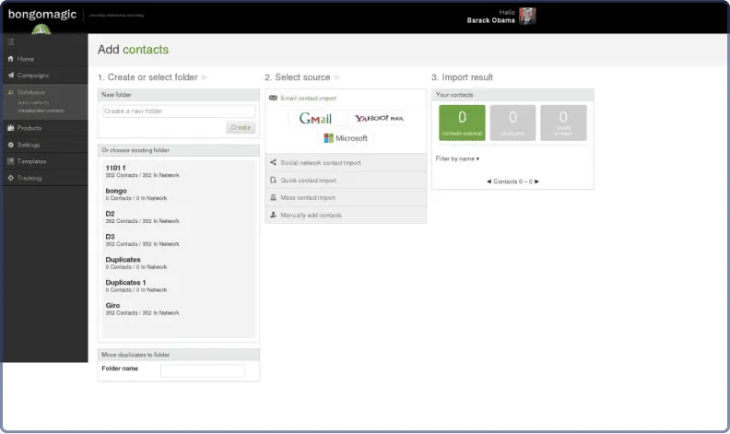Click the social network share icon
The width and height of the screenshot is (730, 434).
click(273, 162)
